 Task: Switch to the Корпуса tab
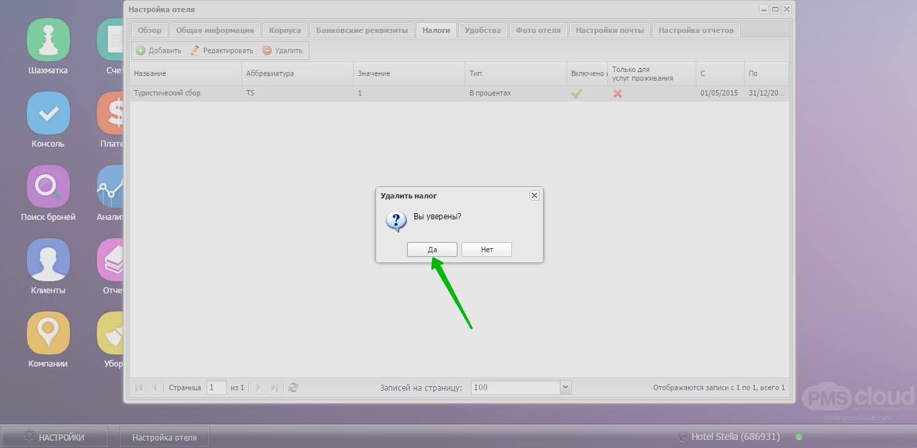285,30
